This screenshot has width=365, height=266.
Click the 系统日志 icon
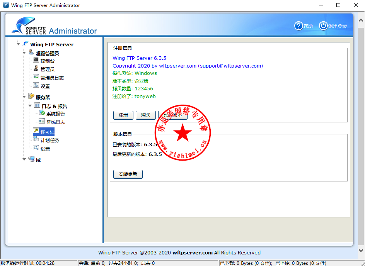[x=42, y=121]
